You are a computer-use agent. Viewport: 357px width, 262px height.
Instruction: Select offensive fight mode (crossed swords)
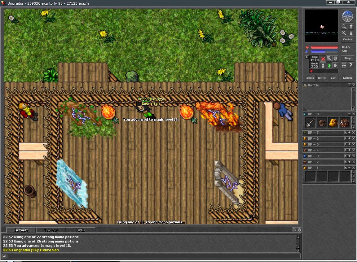pyautogui.click(x=323, y=59)
